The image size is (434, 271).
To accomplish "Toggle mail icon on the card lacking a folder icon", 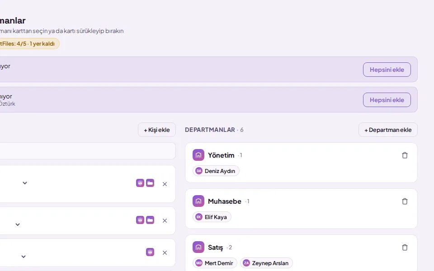I will (150, 252).
